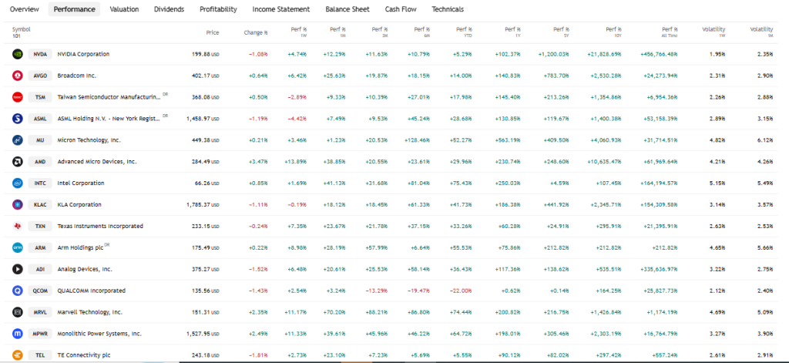Open the NVIDIA Corporation name link

coord(83,54)
